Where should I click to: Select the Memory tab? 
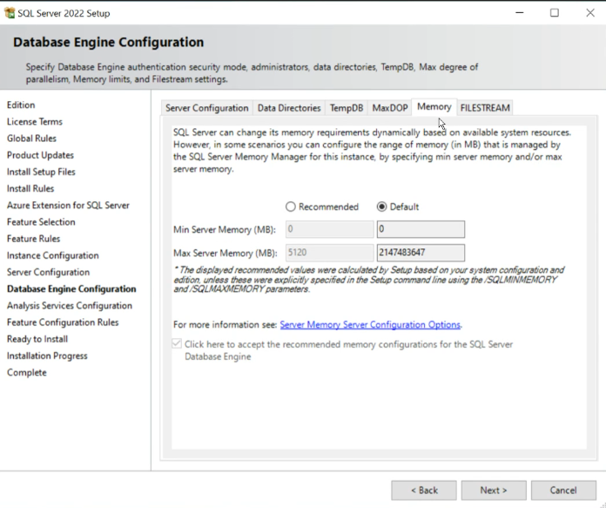[434, 107]
